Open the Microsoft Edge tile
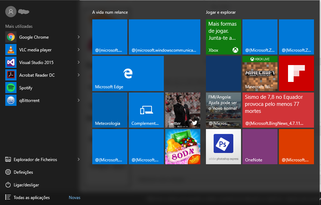The image size is (321, 205). (128, 73)
